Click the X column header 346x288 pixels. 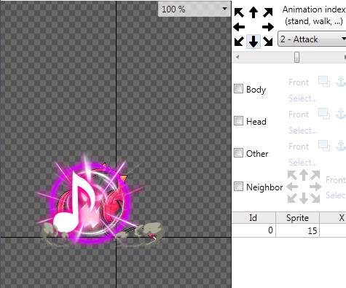click(333, 218)
